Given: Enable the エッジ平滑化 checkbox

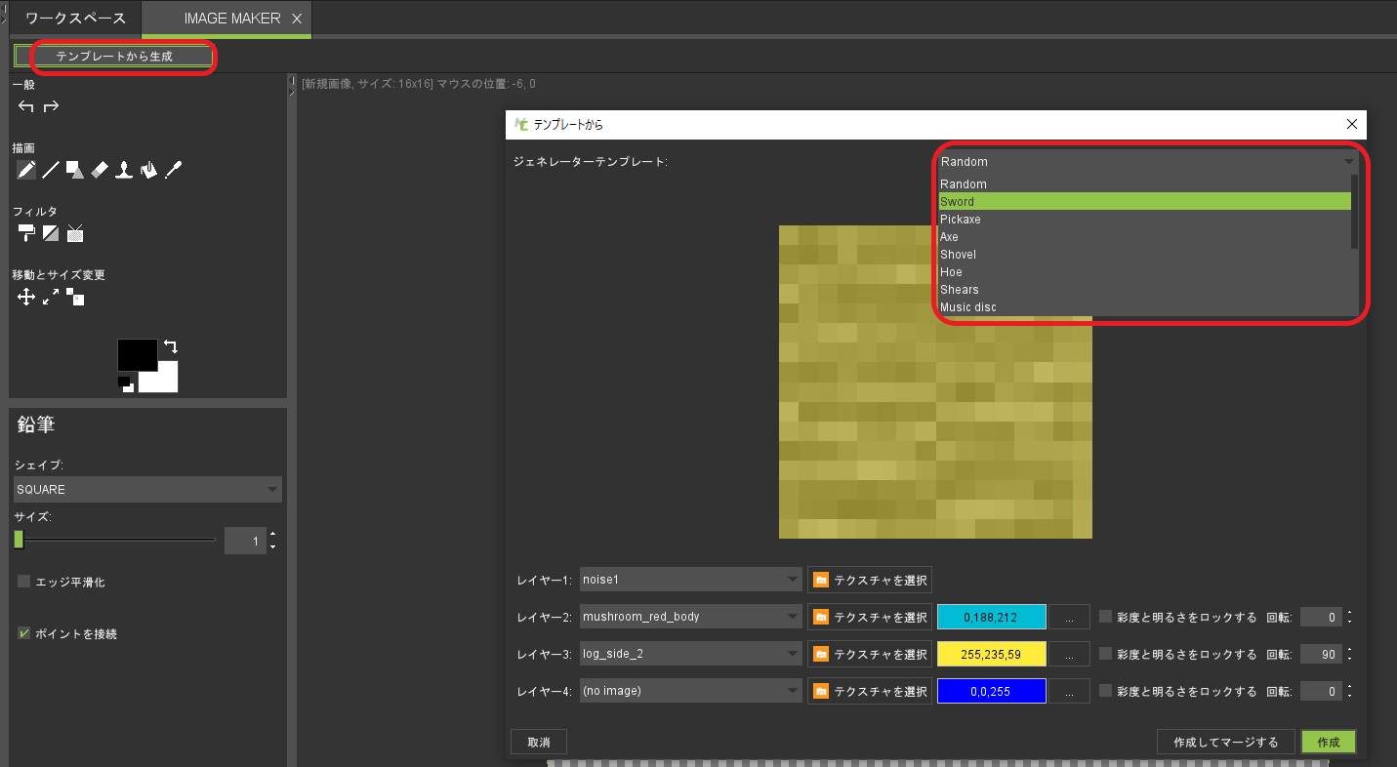Looking at the screenshot, I should click(x=24, y=582).
